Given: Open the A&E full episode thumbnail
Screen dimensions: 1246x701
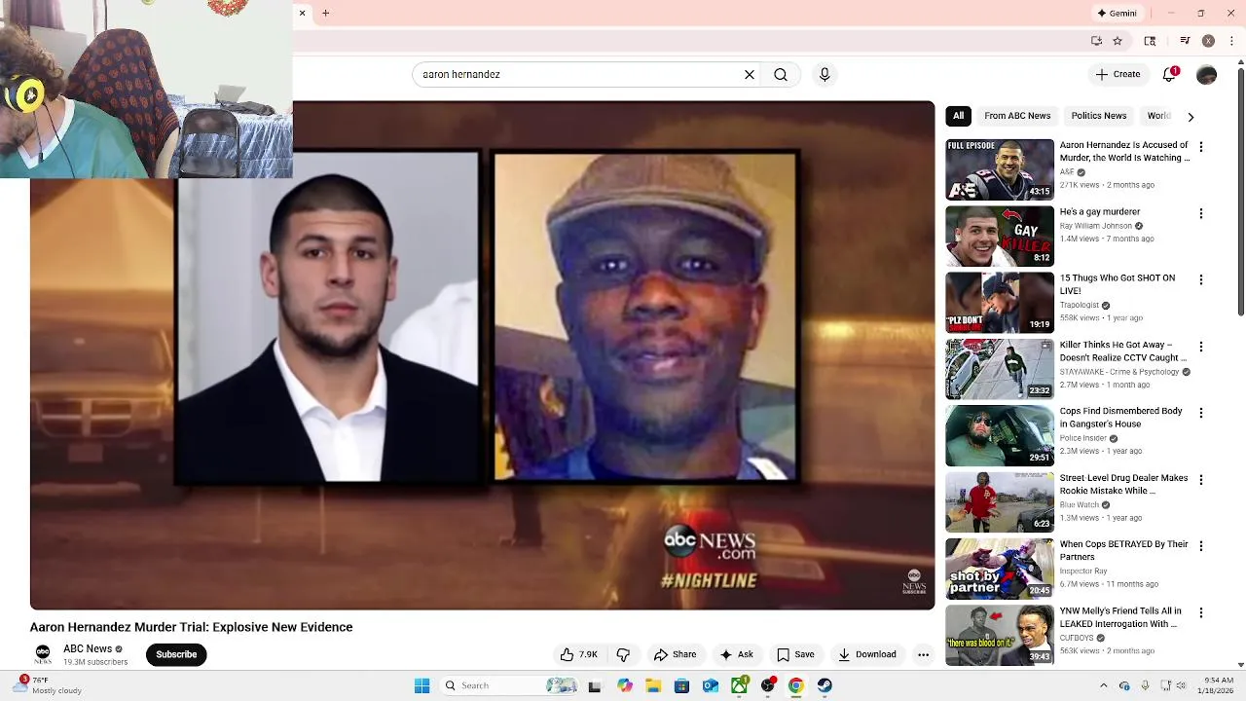Looking at the screenshot, I should [1000, 169].
